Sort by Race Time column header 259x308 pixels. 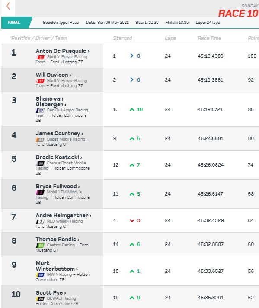(x=209, y=38)
